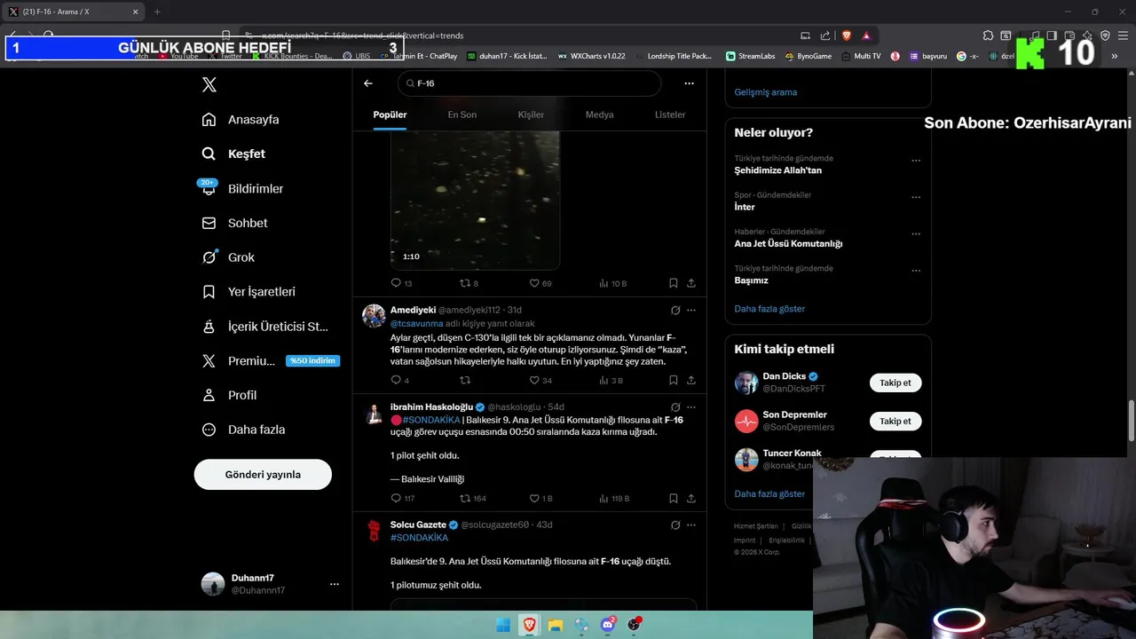Click Gönderi yayınla button
The height and width of the screenshot is (639, 1136).
[x=263, y=474]
